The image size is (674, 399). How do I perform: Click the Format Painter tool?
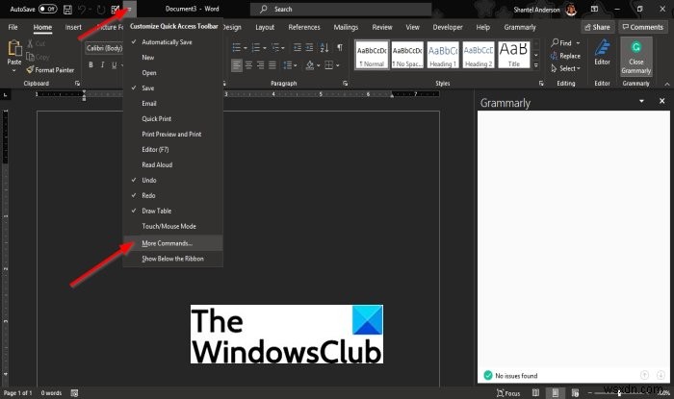(x=50, y=69)
